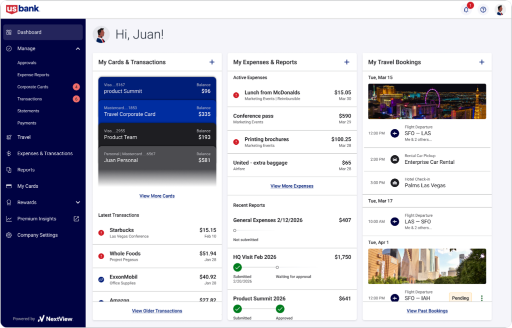Image resolution: width=512 pixels, height=328 pixels.
Task: Click the NextView logo in sidebar footer
Action: pos(55,319)
